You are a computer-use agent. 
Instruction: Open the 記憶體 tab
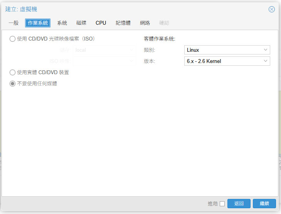point(123,23)
